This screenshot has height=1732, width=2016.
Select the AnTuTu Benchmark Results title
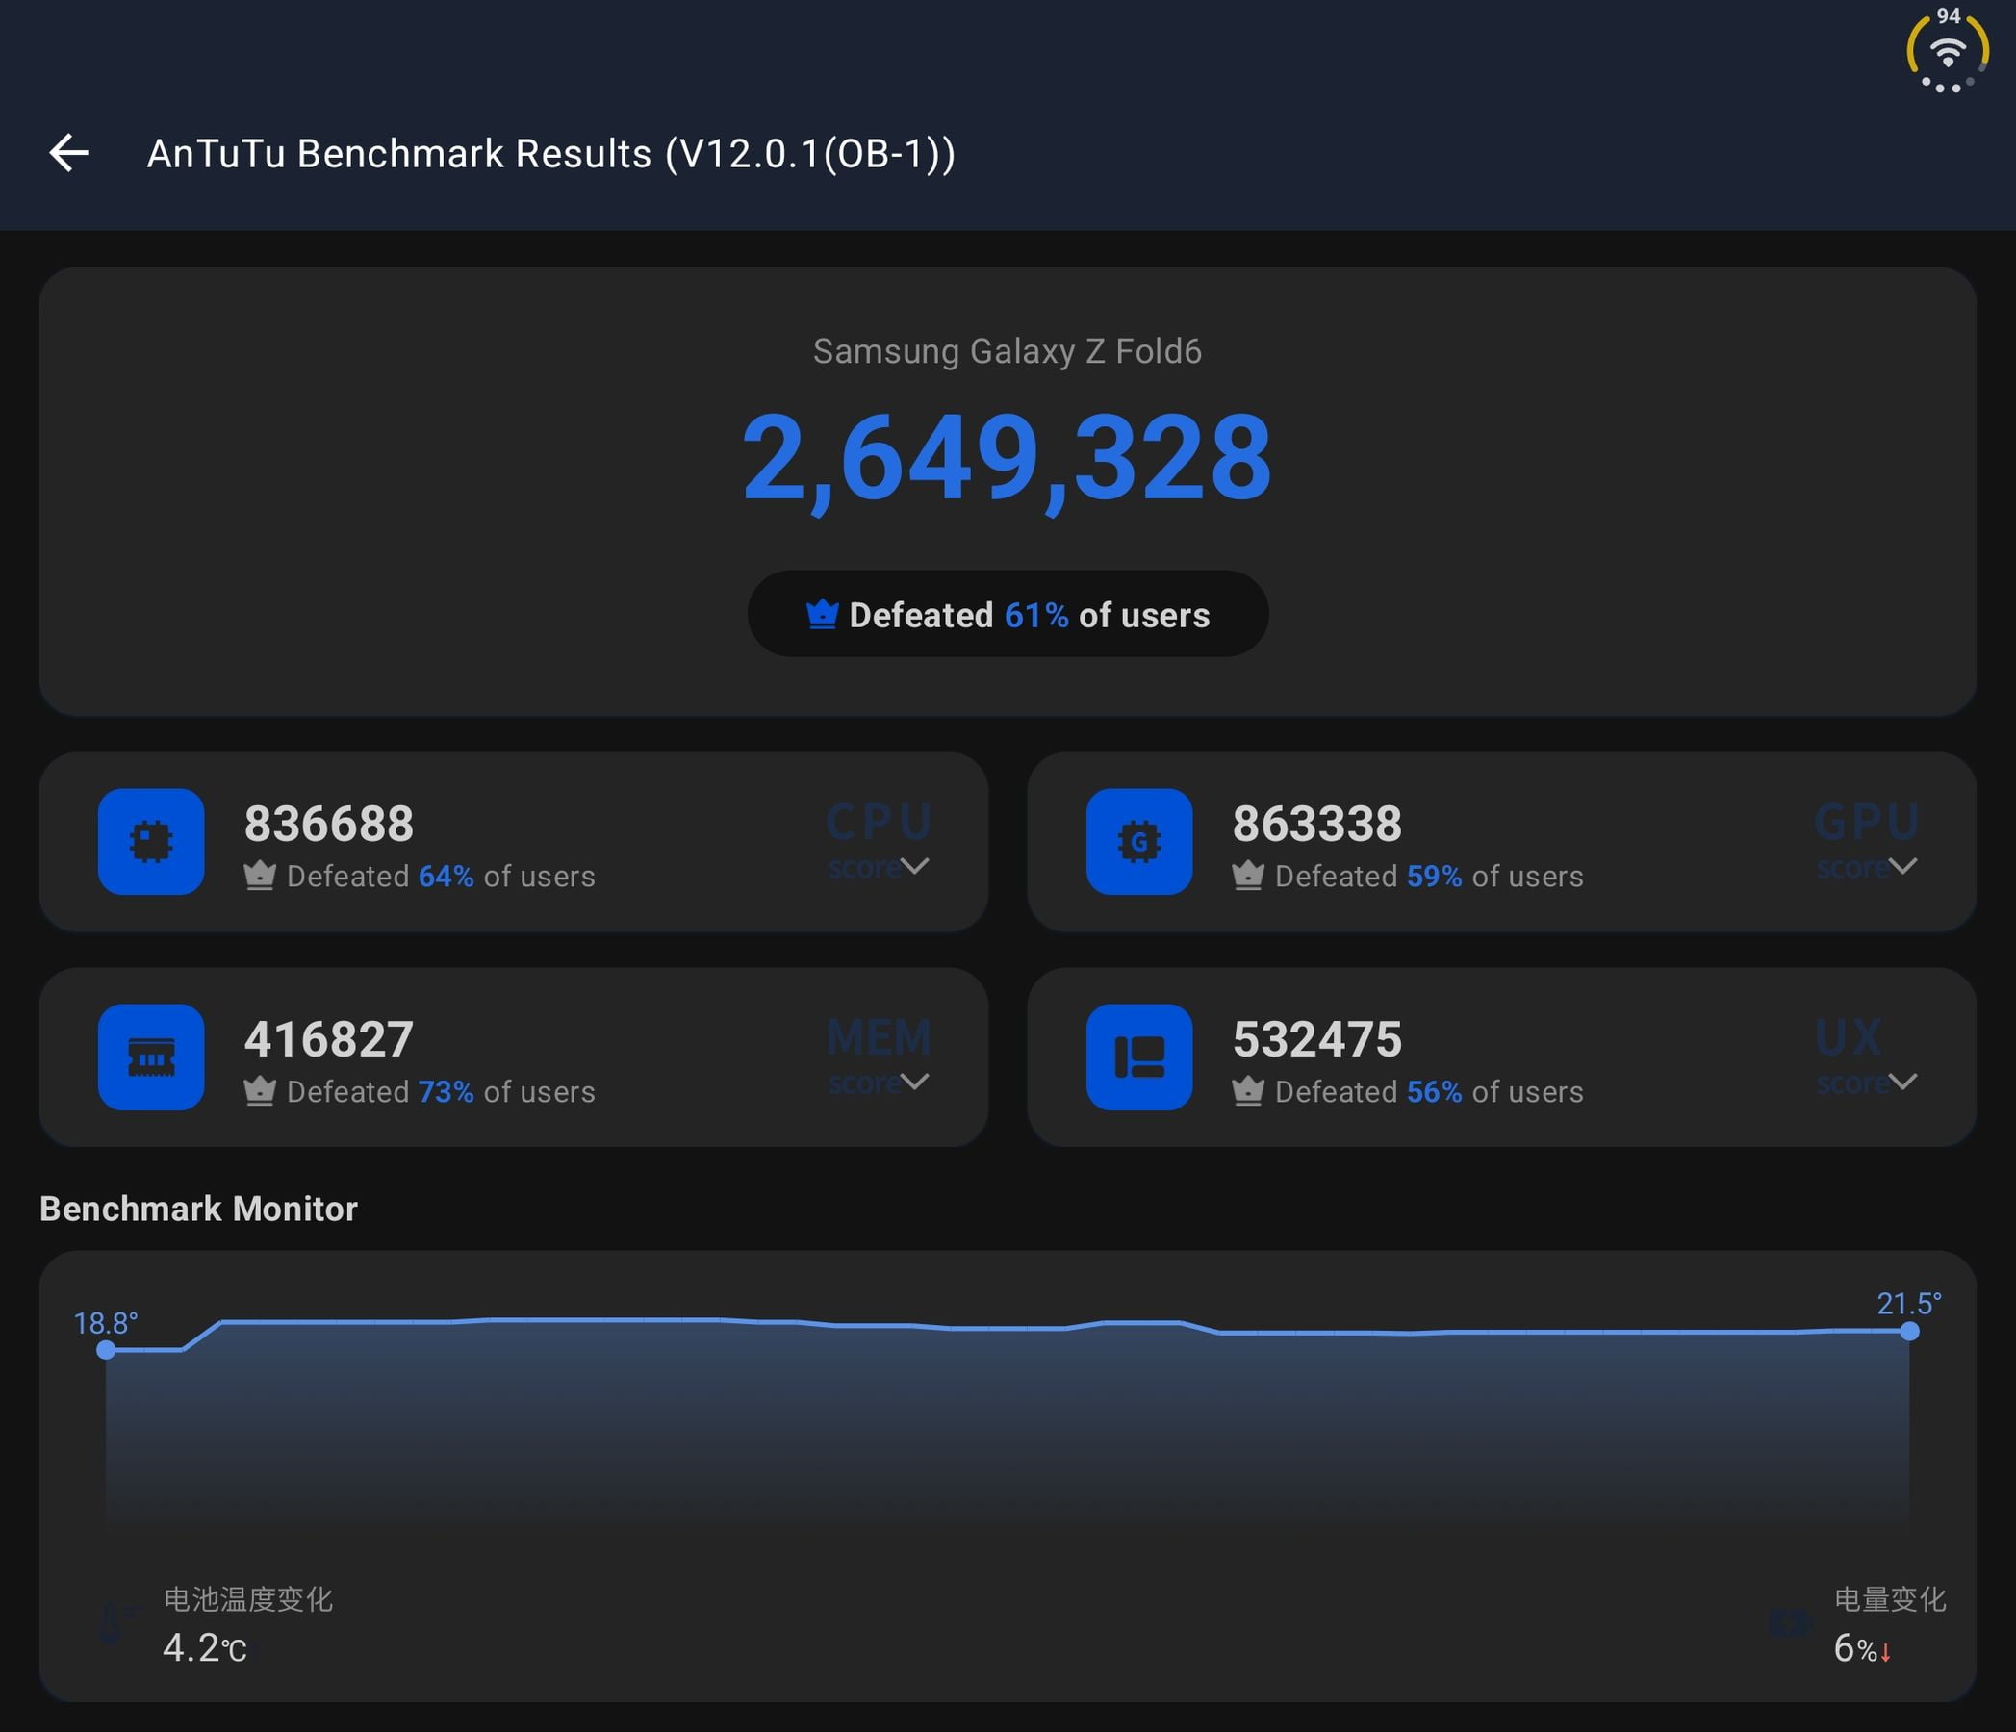pos(550,154)
